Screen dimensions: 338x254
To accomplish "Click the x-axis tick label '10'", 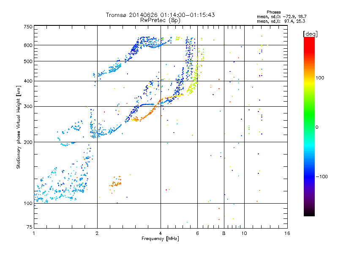I will [244, 233].
